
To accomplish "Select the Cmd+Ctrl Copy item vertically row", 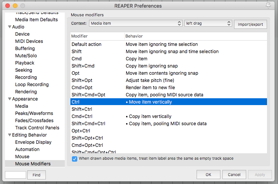I will pyautogui.click(x=169, y=116).
